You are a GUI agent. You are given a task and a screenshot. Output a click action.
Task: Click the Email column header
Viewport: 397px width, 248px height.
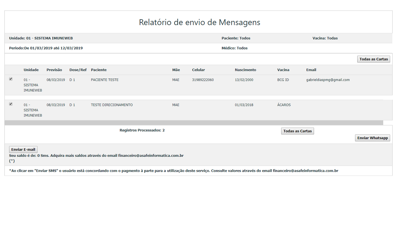(x=311, y=70)
